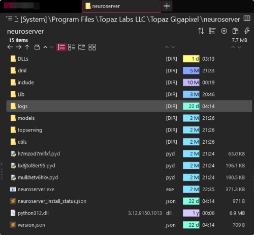
Task: Select the file h7mzod7mlfxf.pyd
Action: point(129,153)
